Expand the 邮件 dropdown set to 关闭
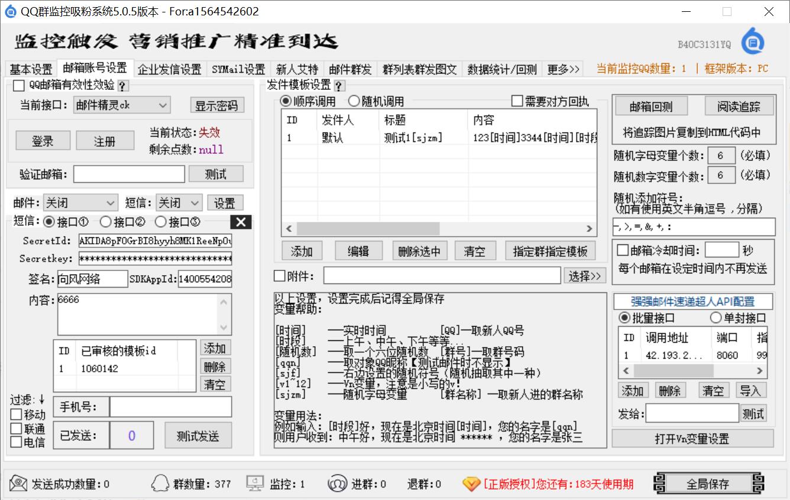 [x=79, y=203]
